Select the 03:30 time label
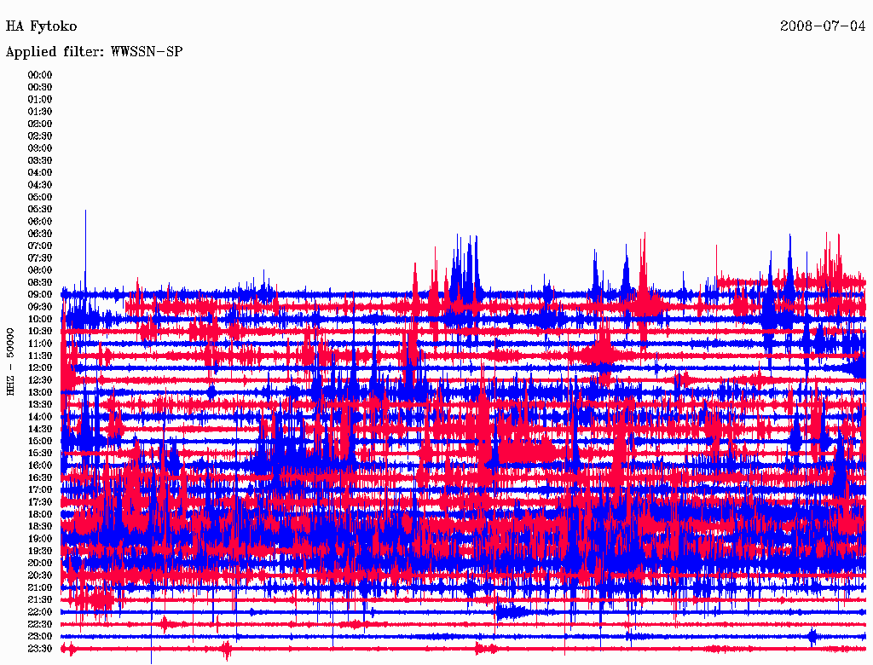The height and width of the screenshot is (665, 873). [40, 160]
